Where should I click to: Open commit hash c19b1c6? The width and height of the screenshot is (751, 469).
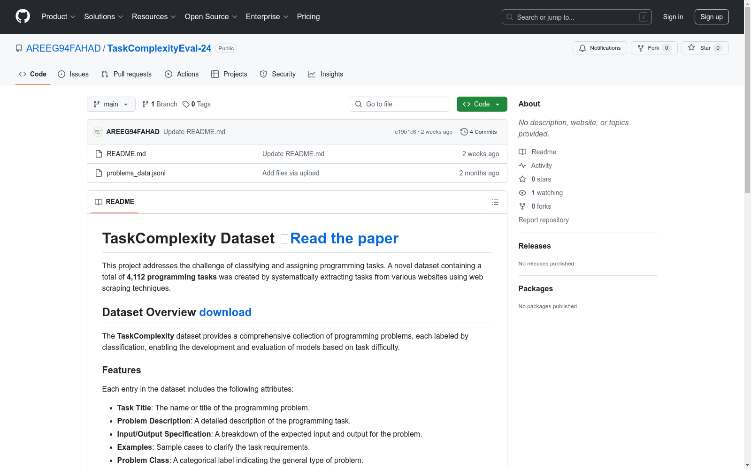click(x=406, y=132)
